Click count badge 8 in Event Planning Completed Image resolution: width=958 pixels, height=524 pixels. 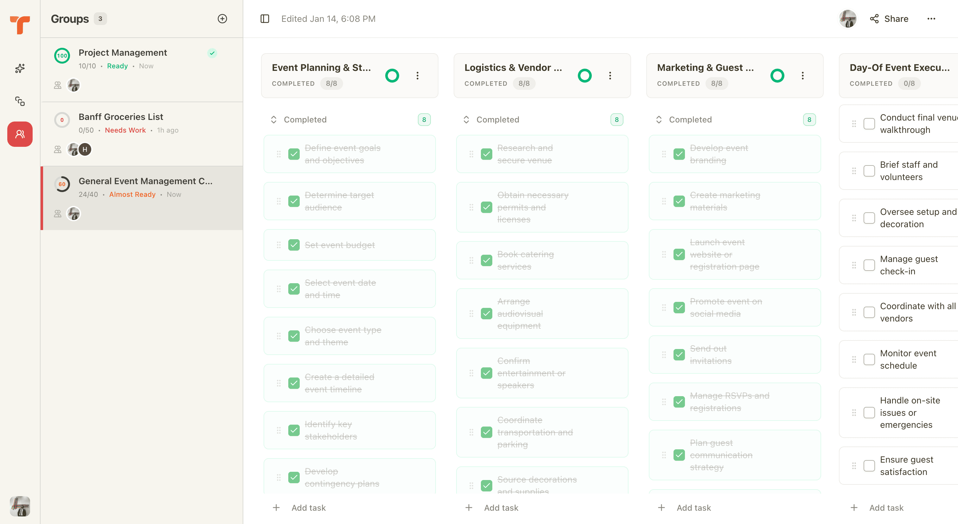[424, 120]
